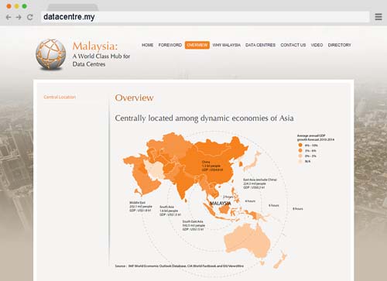Image resolution: width=387 pixels, height=281 pixels.
Task: Click the globe logo of the site
Action: point(51,54)
